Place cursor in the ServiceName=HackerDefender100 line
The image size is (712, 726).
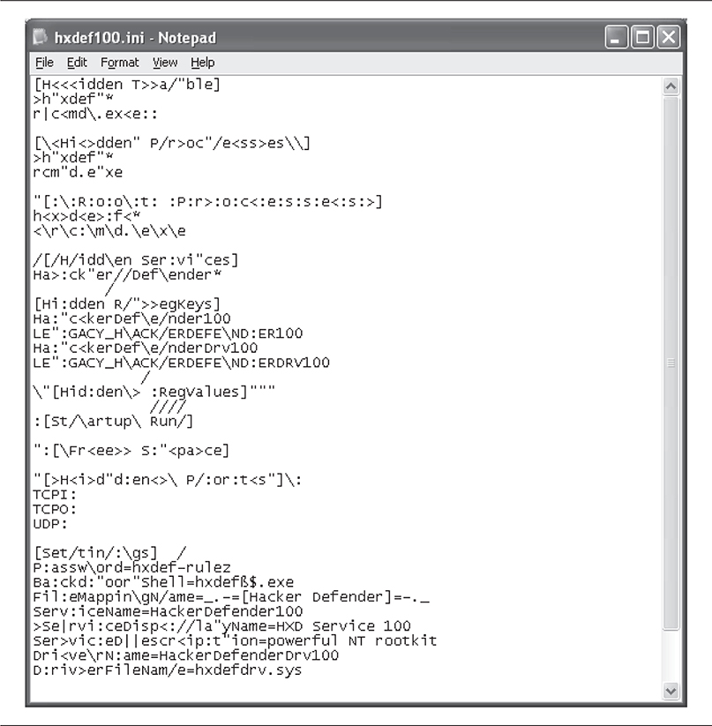click(x=168, y=611)
